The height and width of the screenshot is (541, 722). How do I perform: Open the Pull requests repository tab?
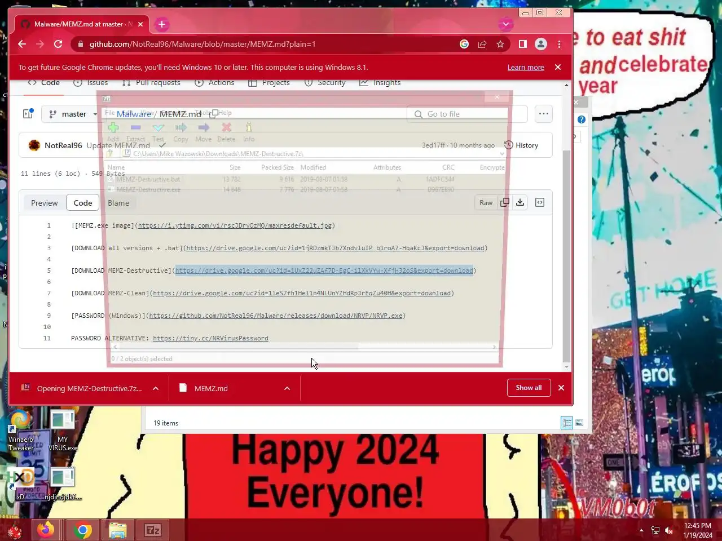(151, 82)
